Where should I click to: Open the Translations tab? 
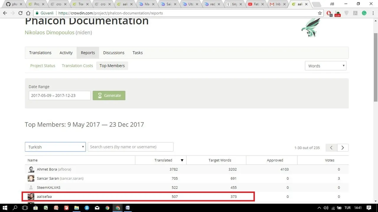pyautogui.click(x=40, y=53)
